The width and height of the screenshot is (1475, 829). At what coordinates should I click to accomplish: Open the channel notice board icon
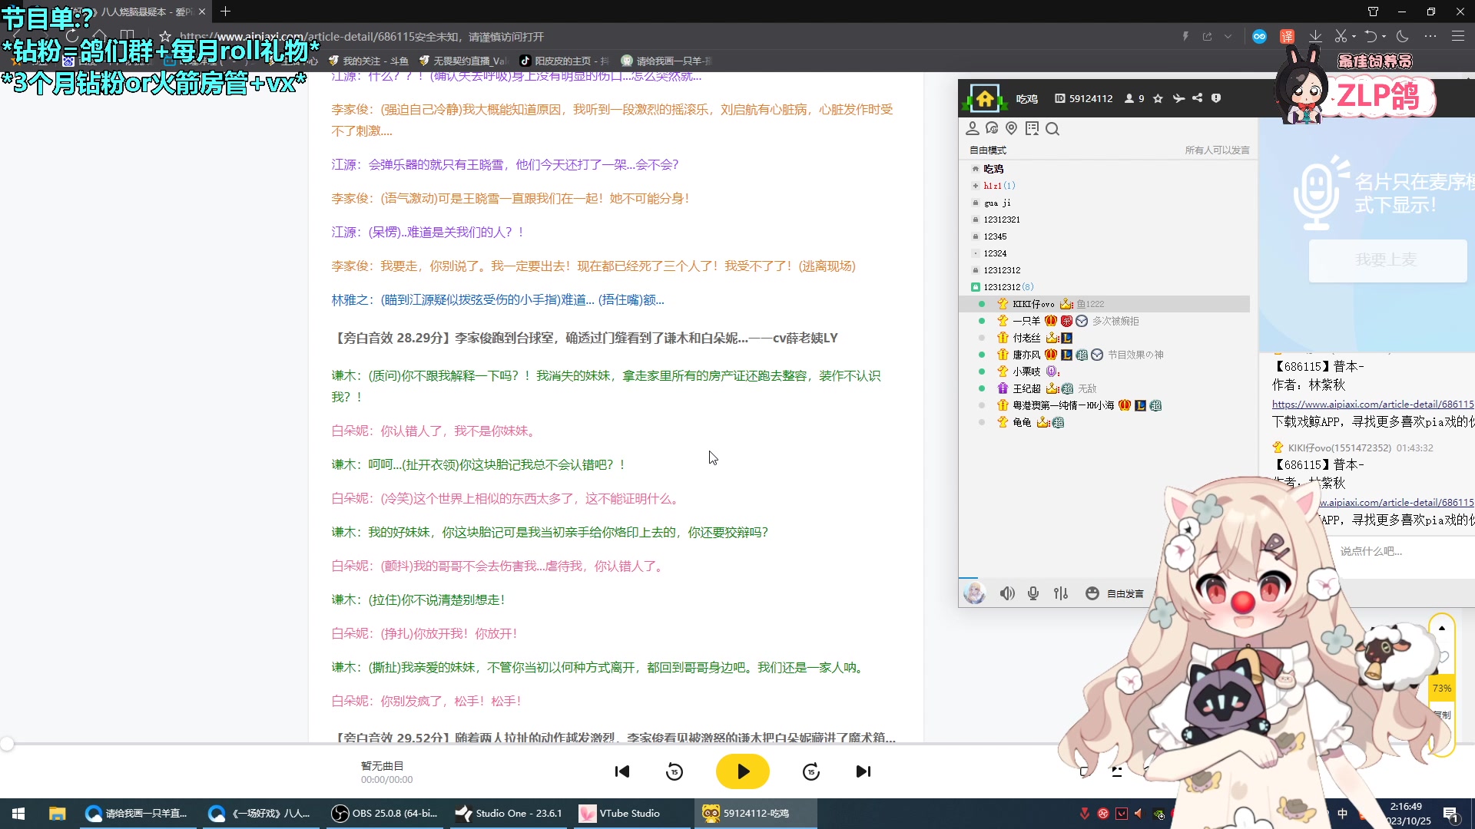click(x=1032, y=128)
